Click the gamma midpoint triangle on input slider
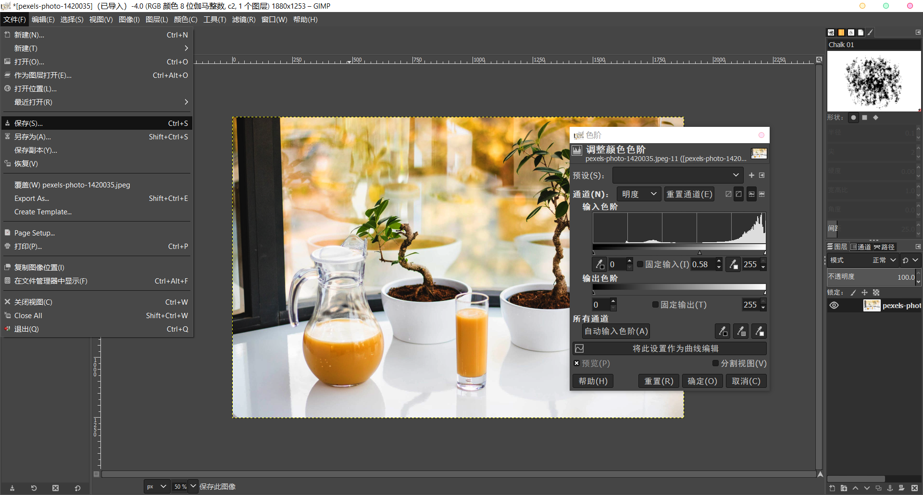The width and height of the screenshot is (923, 495). coord(699,252)
